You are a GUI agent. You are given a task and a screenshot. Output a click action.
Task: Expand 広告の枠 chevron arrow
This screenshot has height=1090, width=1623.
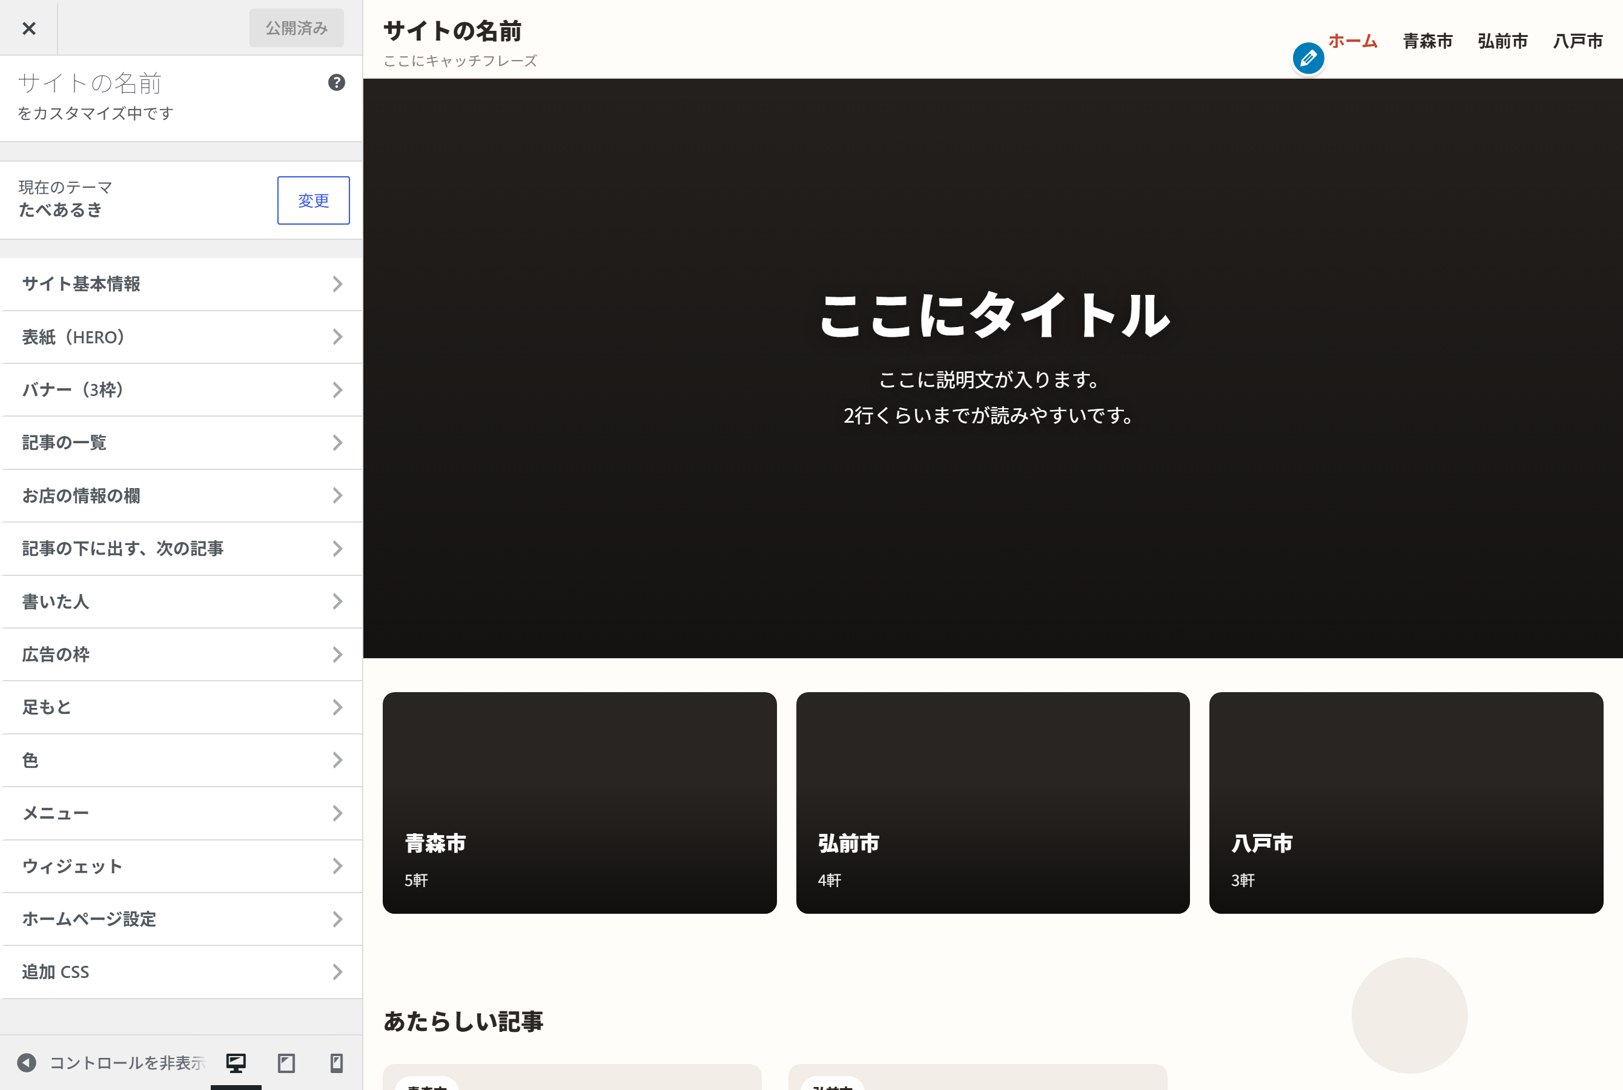click(x=337, y=654)
